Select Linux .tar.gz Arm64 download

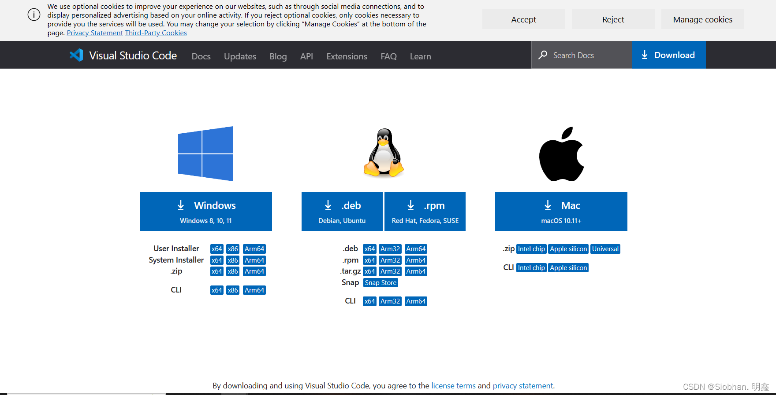(x=416, y=271)
